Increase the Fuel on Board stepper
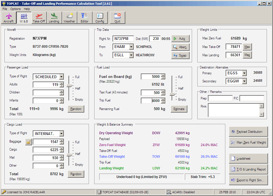 coord(163,75)
